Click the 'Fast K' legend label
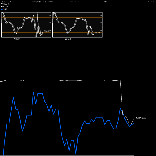 6,7
